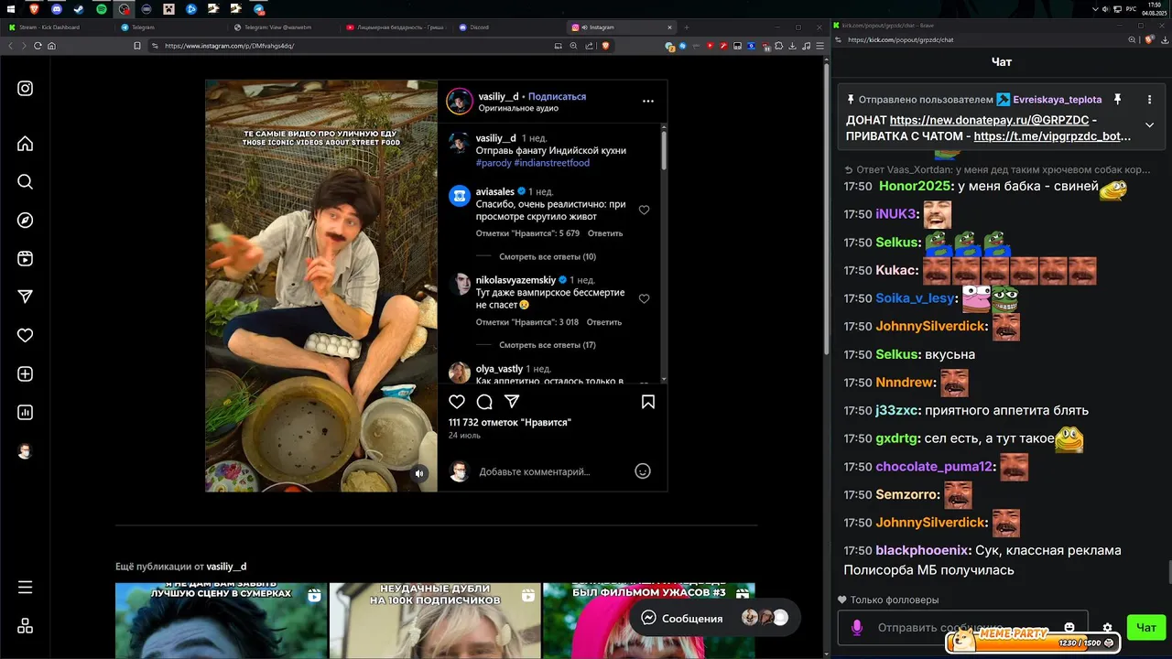This screenshot has height=659, width=1172.
Task: Follow vasiliy__d via Подписаться
Action: tap(557, 96)
